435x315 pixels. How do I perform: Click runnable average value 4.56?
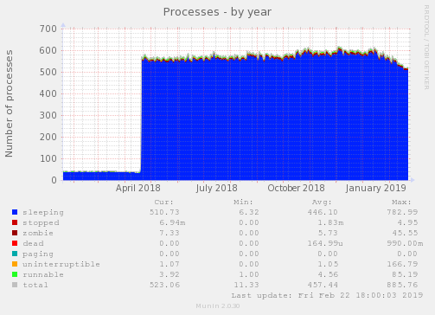(328, 274)
